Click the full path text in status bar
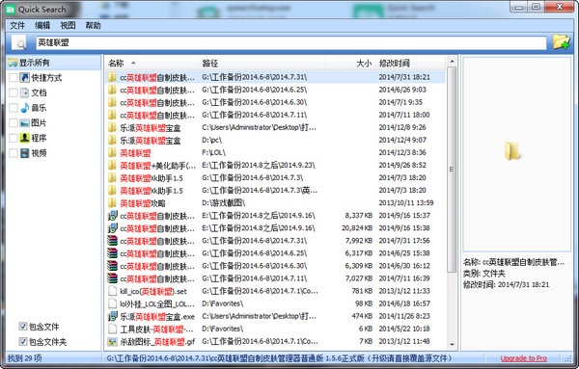Image resolution: width=579 pixels, height=369 pixels. pyautogui.click(x=280, y=358)
